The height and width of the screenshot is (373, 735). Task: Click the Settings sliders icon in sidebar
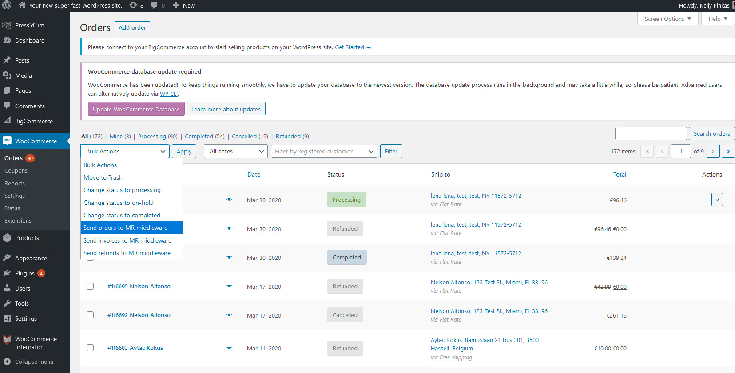(x=7, y=318)
